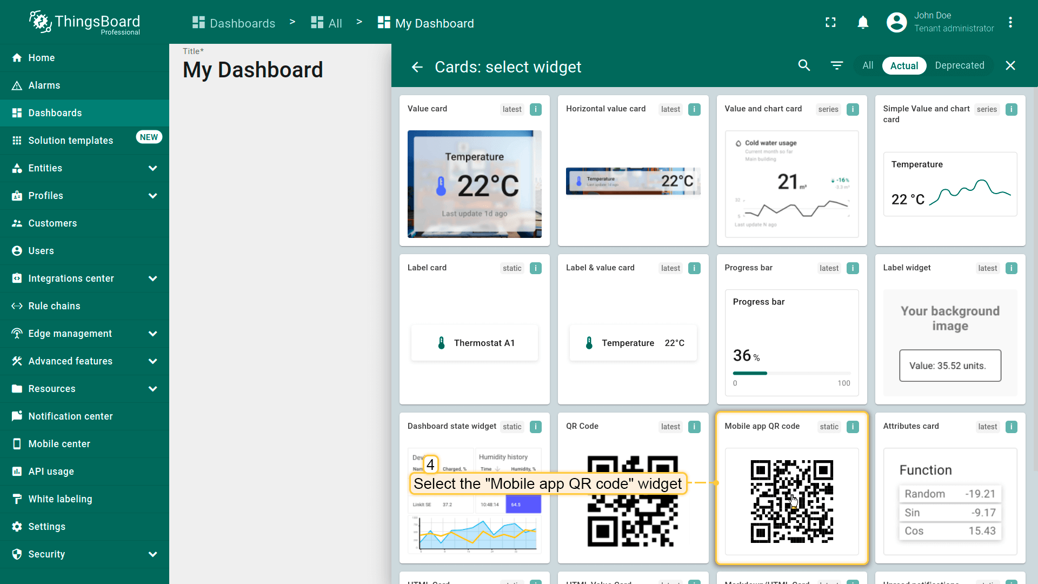Expand the Integrations center section
This screenshot has width=1038, height=584.
click(153, 278)
